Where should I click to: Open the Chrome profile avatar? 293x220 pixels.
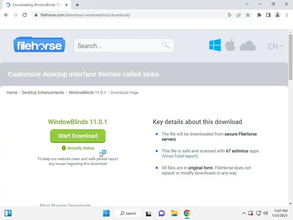(278, 15)
